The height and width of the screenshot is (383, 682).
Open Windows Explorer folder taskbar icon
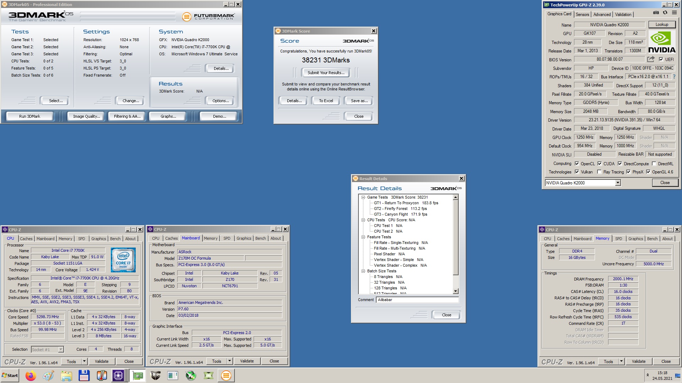(66, 376)
